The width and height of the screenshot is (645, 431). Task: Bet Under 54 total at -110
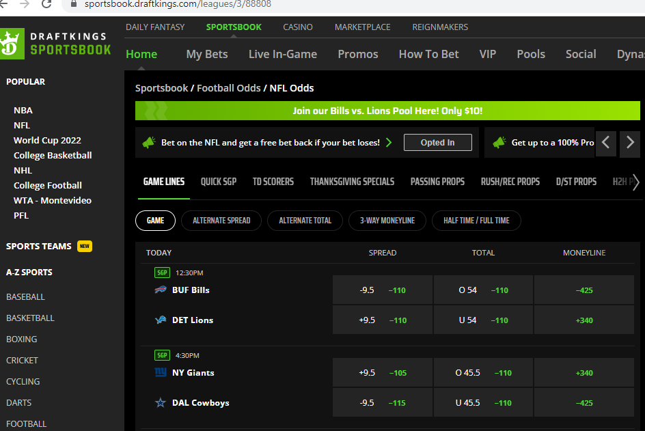pos(483,320)
